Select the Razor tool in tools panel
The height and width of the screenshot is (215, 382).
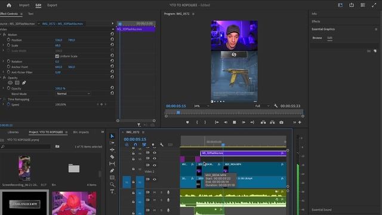pos(112,156)
